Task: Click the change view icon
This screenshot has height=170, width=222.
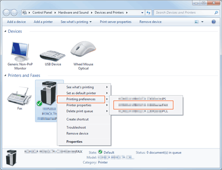Action: point(196,22)
